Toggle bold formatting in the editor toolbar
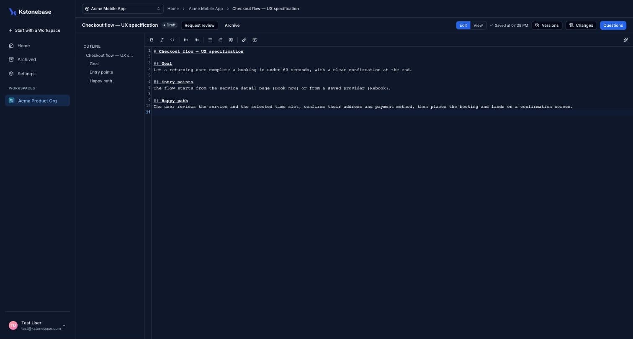Screen dimensions: 633x339 point(152,40)
